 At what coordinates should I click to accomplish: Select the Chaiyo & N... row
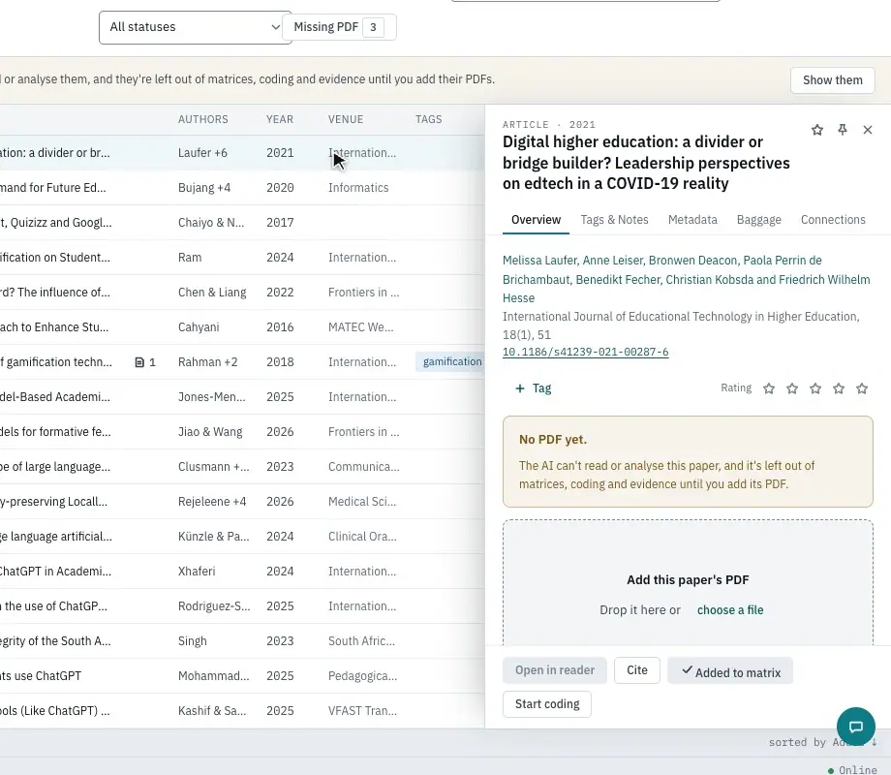(x=242, y=222)
